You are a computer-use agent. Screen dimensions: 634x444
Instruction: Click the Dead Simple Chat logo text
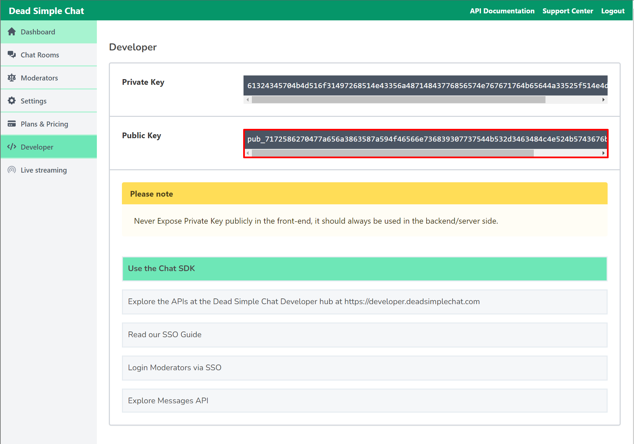click(46, 10)
